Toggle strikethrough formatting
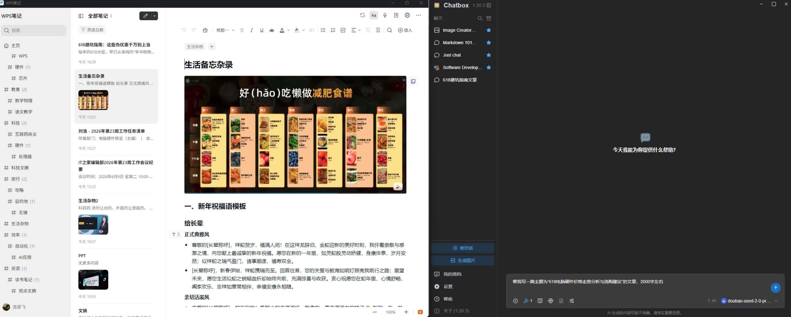The height and width of the screenshot is (317, 791). 271,30
